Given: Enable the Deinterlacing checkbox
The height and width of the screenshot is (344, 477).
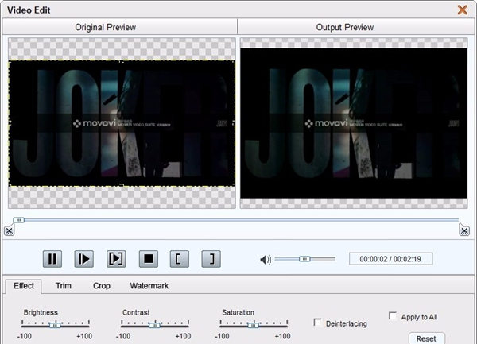Looking at the screenshot, I should (317, 323).
